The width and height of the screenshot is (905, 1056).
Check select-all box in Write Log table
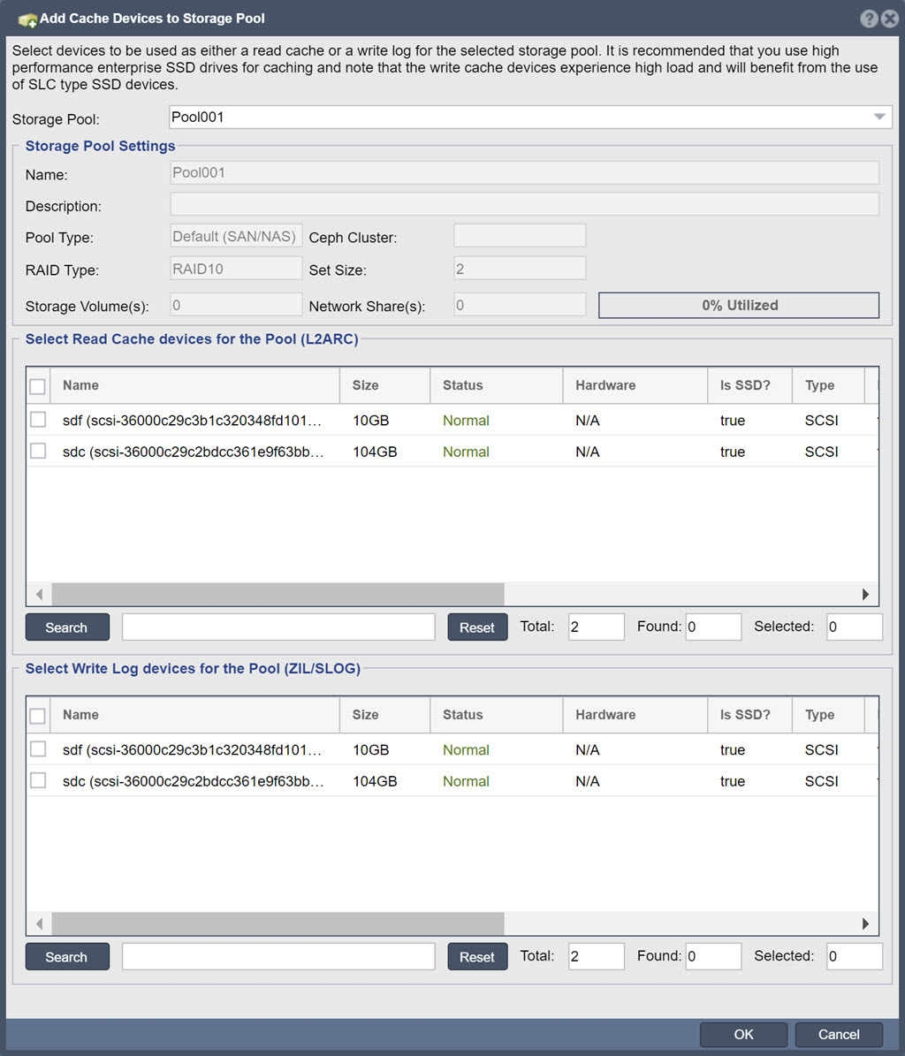click(x=38, y=716)
